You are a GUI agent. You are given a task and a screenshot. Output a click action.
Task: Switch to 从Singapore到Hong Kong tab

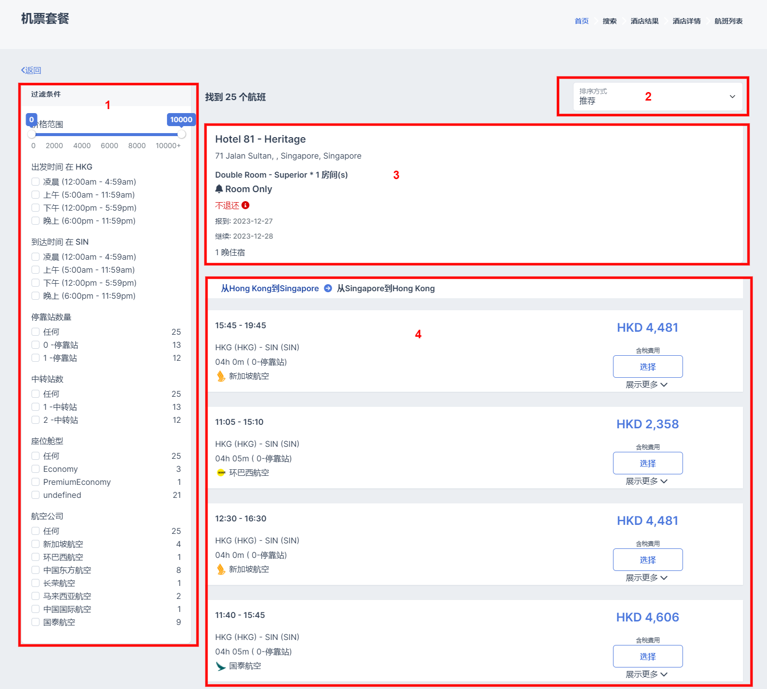coord(385,288)
